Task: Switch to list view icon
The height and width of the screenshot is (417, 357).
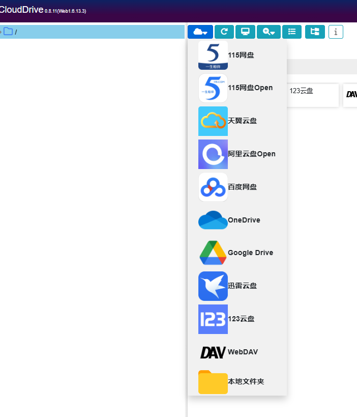Action: click(x=292, y=32)
